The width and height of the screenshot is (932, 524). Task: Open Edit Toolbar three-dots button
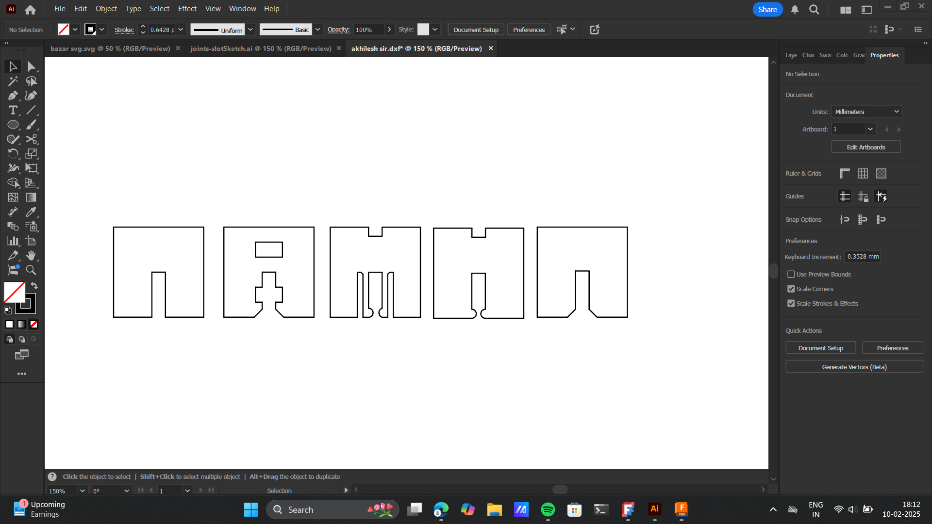point(22,374)
